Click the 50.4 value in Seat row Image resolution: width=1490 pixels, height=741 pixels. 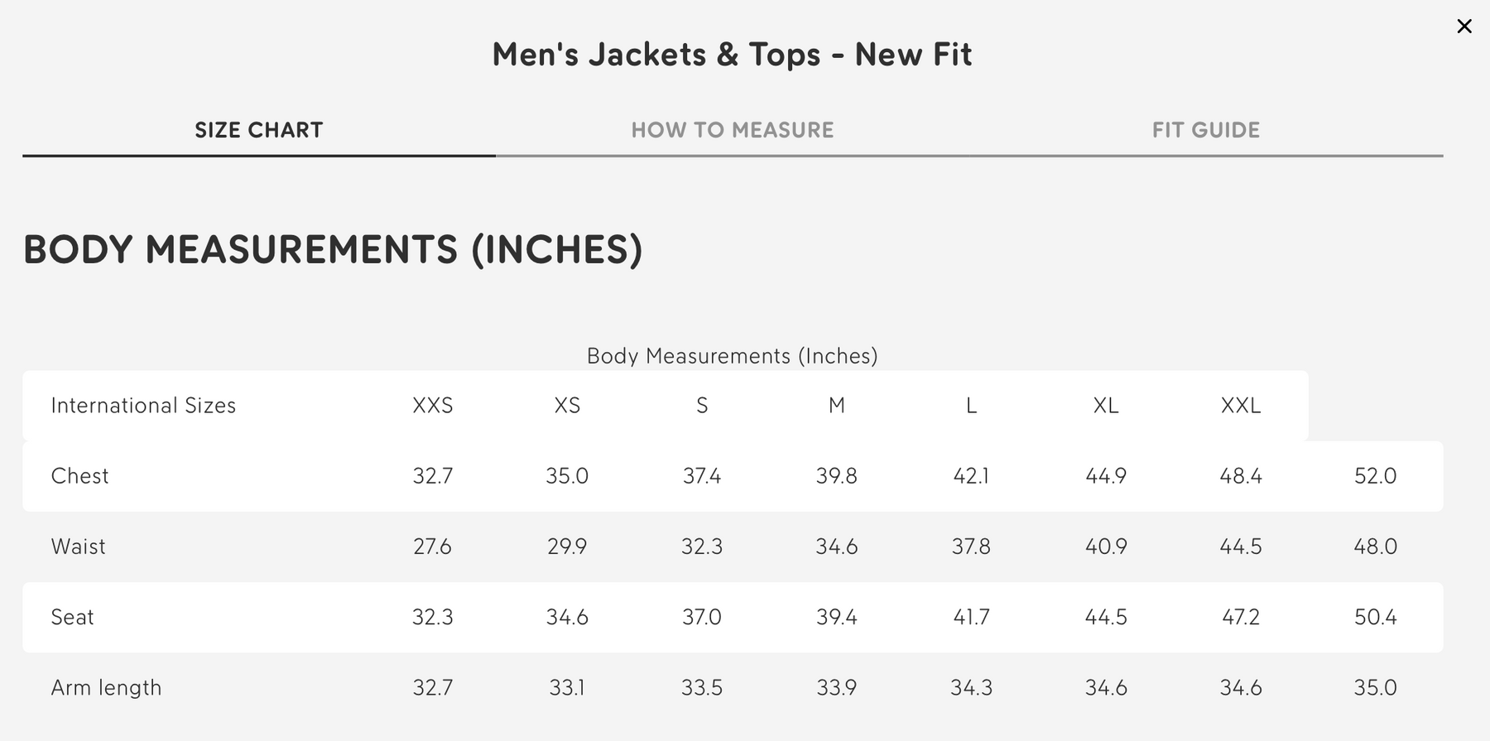click(1375, 617)
